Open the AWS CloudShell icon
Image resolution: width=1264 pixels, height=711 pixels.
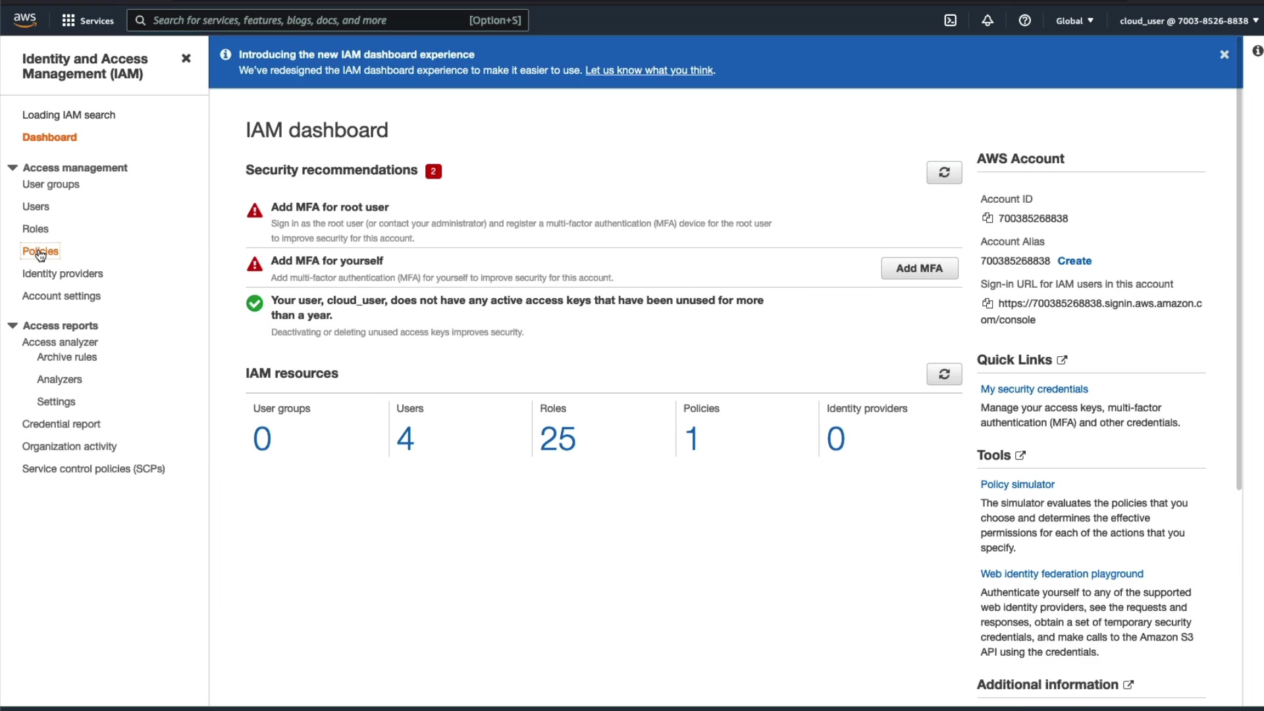click(950, 20)
